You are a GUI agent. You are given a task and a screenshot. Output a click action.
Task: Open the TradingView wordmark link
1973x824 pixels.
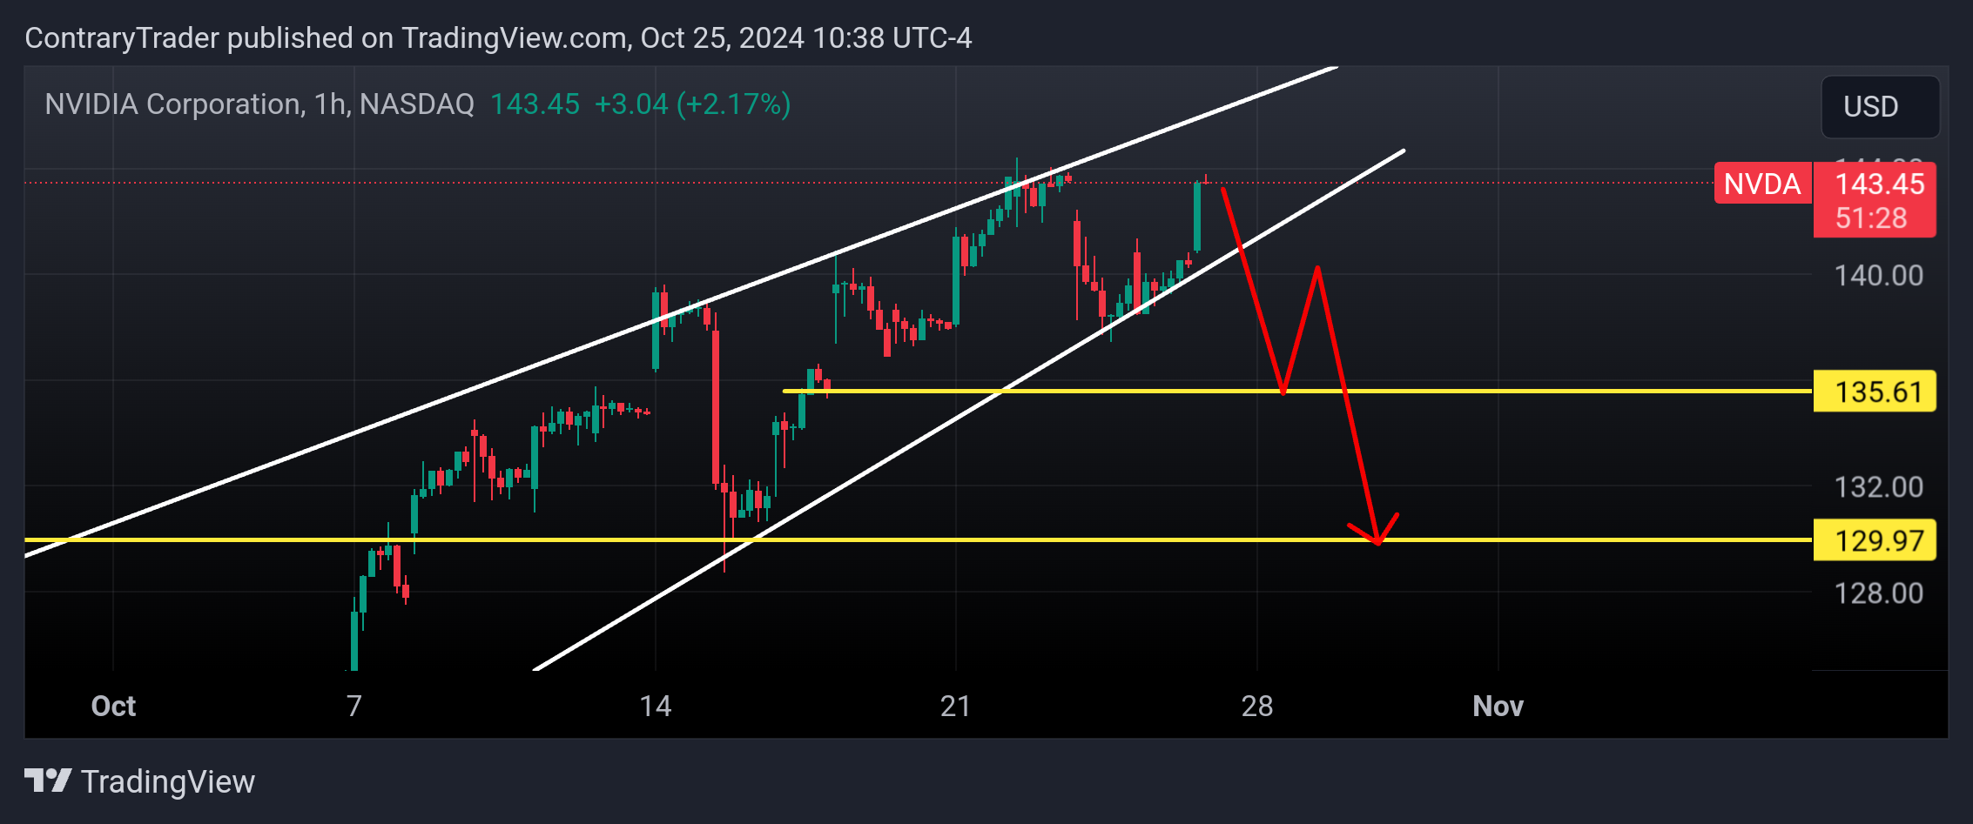[x=168, y=781]
